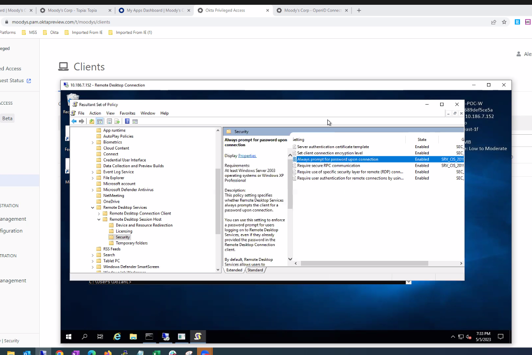Click the Properties link in description pane
532x355 pixels.
click(247, 156)
